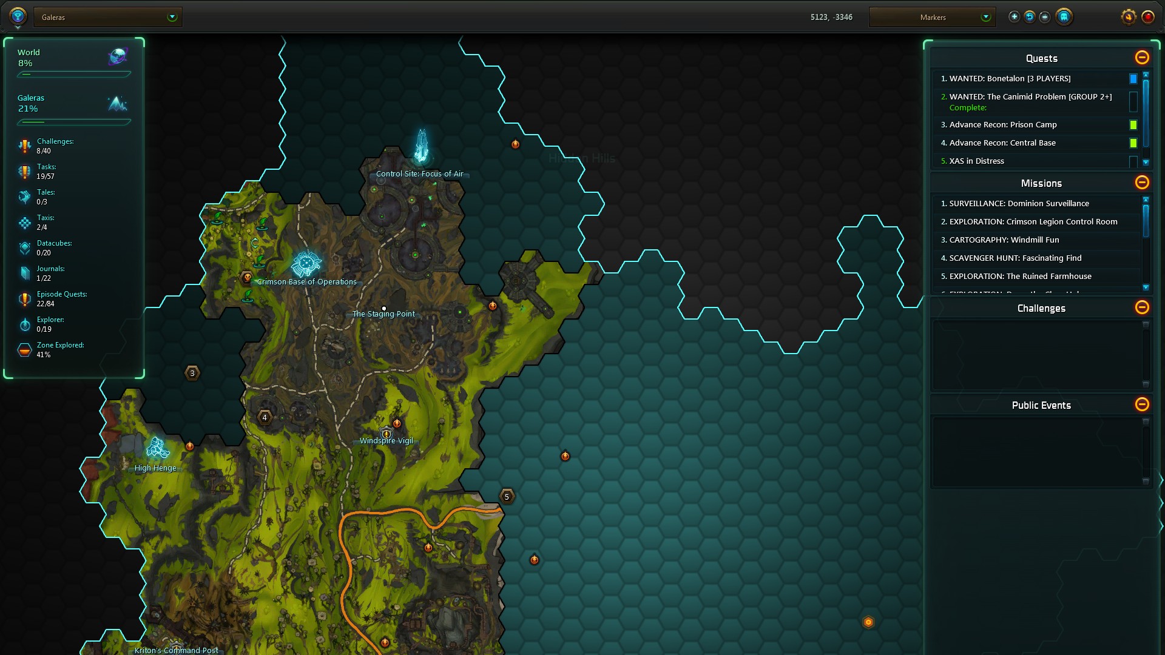Collapse the Challenges panel
The image size is (1165, 655).
1142,307
